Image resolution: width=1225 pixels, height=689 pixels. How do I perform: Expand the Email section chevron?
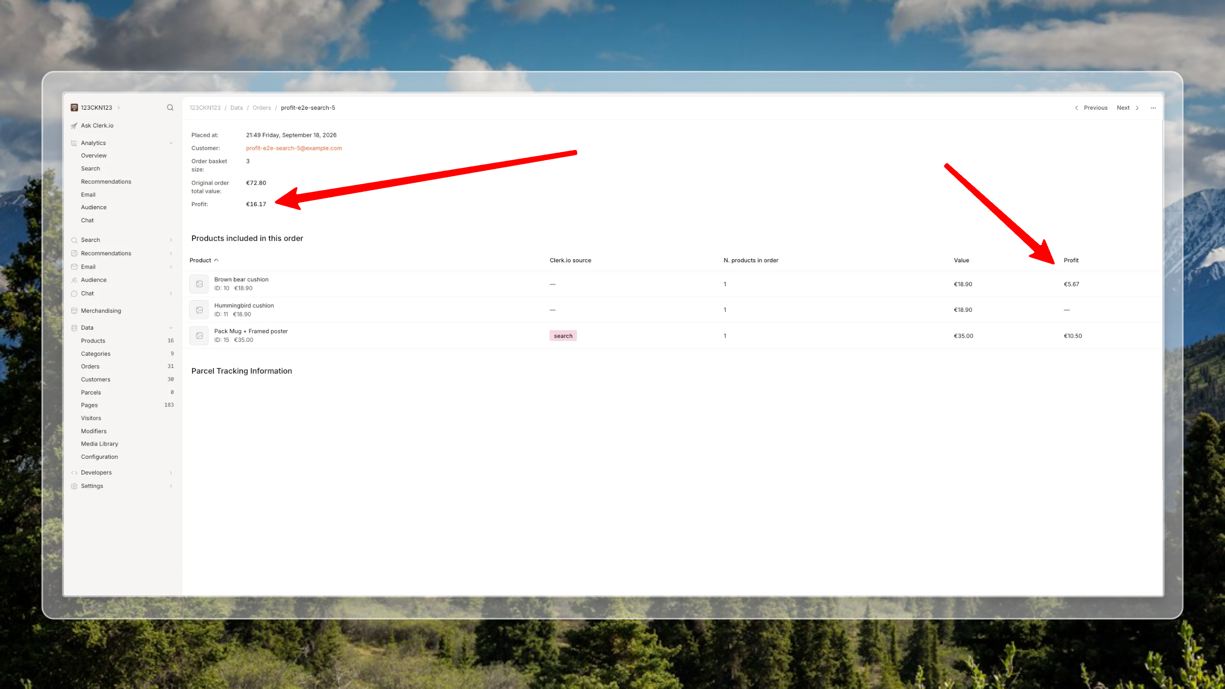pyautogui.click(x=171, y=267)
